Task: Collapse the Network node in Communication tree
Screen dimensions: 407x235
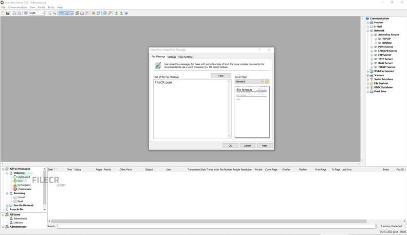Action: (x=368, y=31)
